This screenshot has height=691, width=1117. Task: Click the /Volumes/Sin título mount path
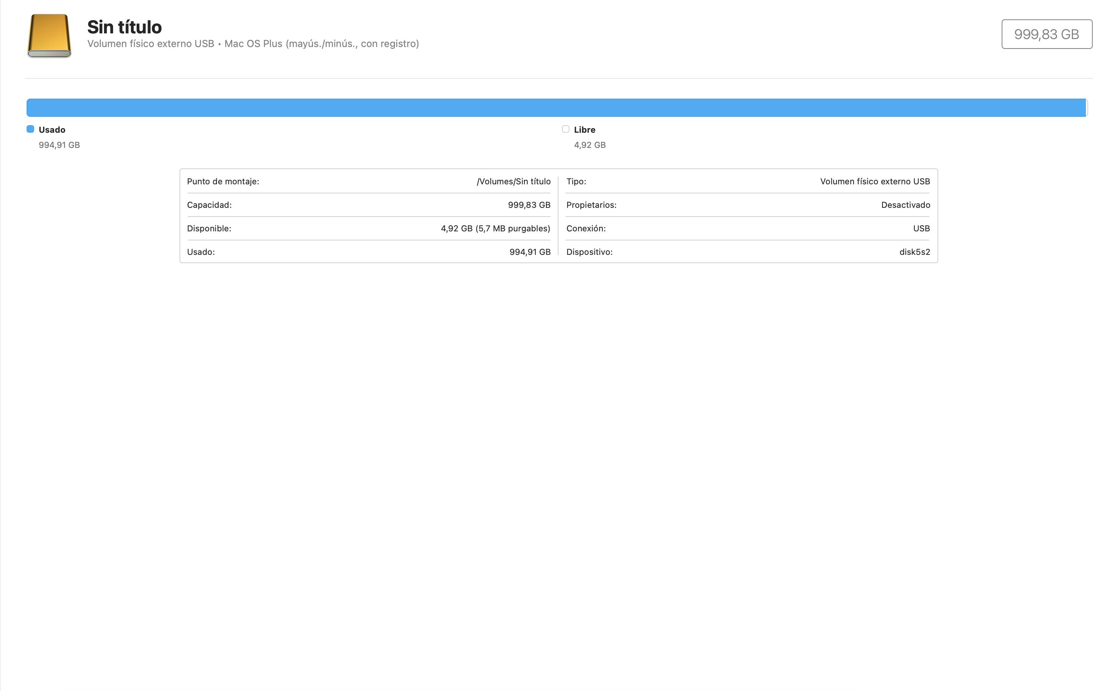tap(513, 181)
